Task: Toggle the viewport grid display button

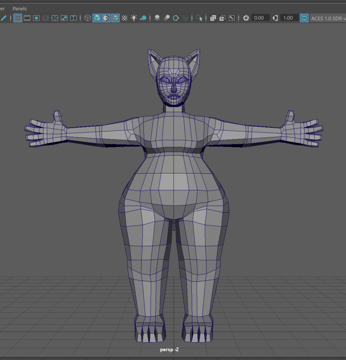Action: click(18, 18)
